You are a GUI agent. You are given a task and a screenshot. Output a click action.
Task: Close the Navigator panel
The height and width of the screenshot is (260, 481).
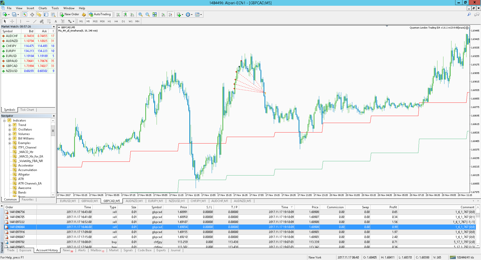click(54, 116)
